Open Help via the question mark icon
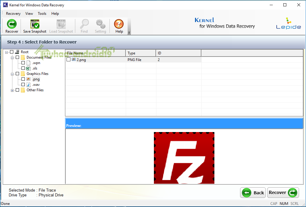This screenshot has height=207, width=306. (x=119, y=24)
